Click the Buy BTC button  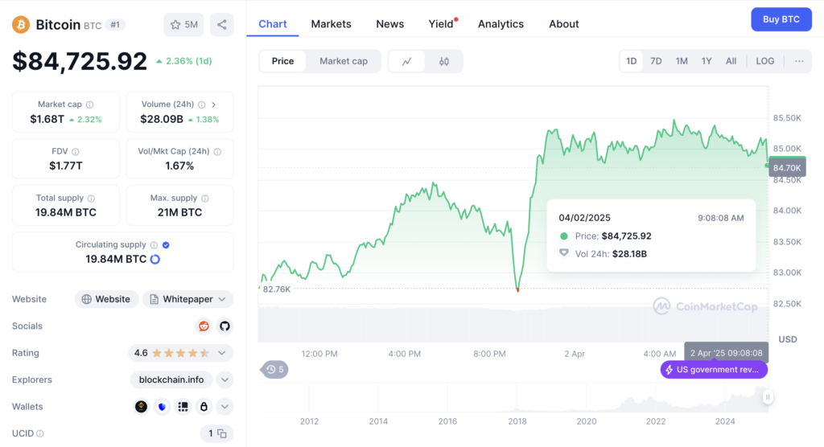(x=781, y=19)
